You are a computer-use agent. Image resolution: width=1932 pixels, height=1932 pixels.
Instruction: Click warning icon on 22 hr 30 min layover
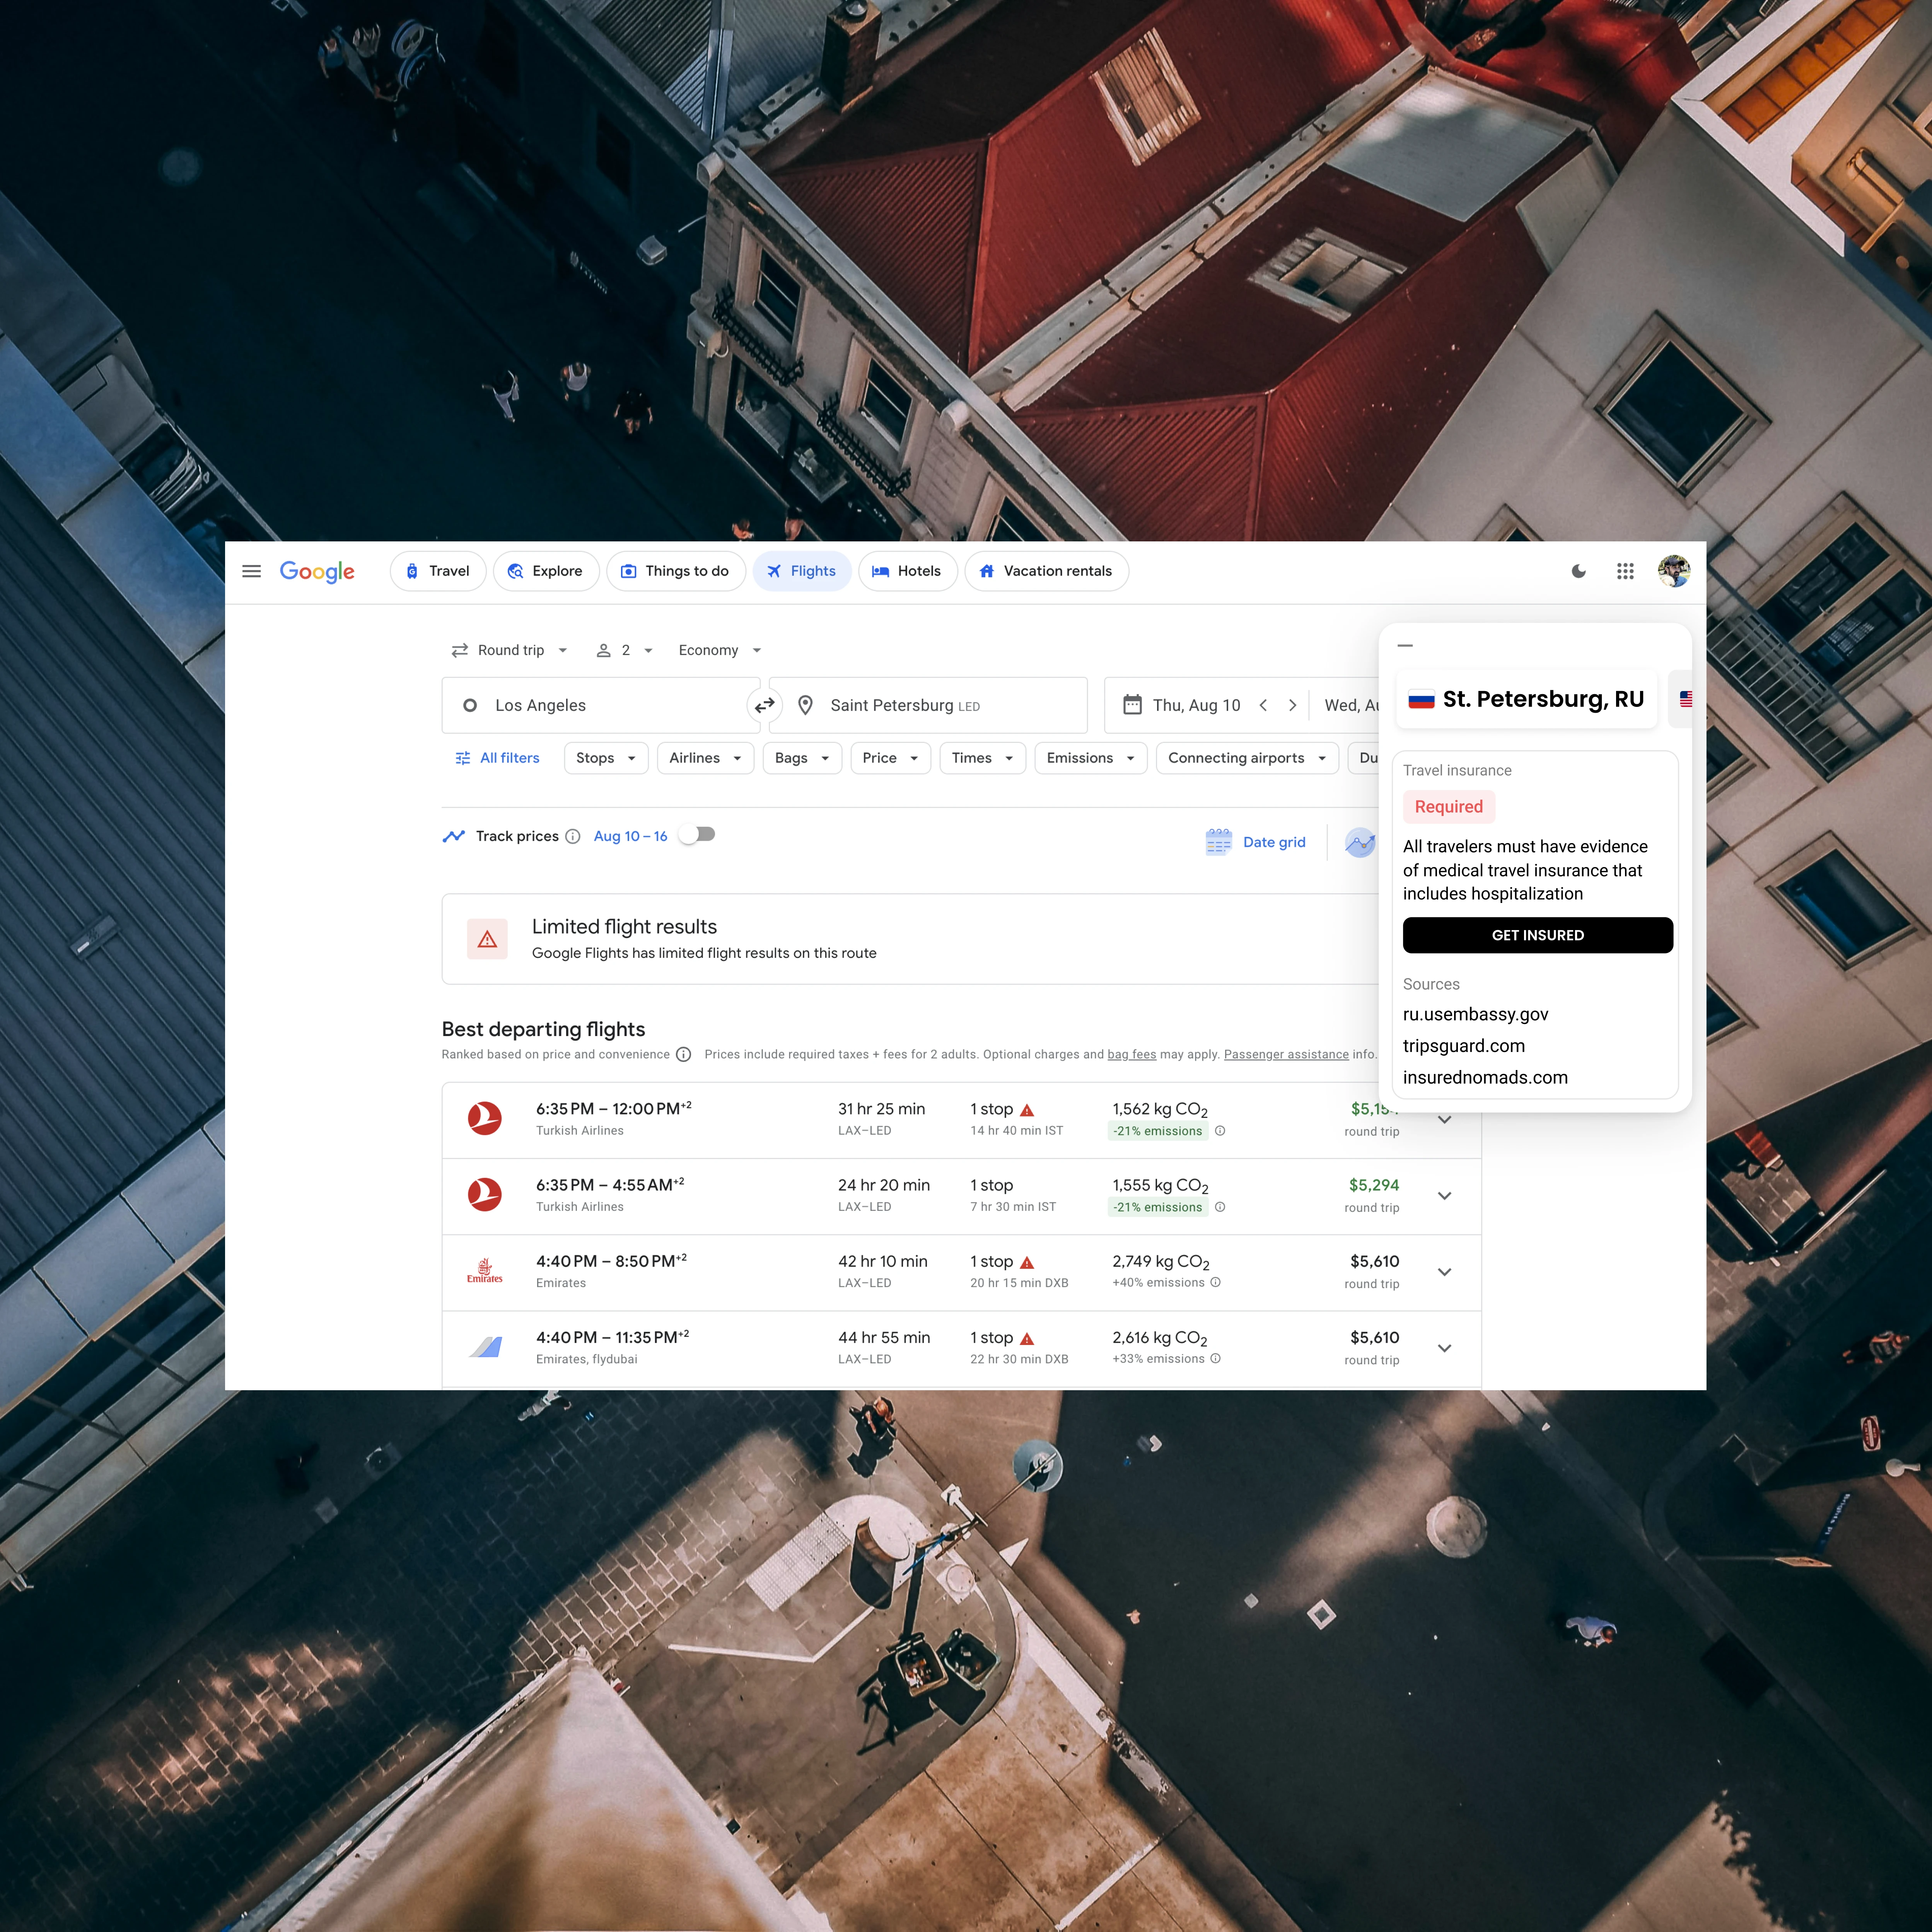tap(1027, 1338)
